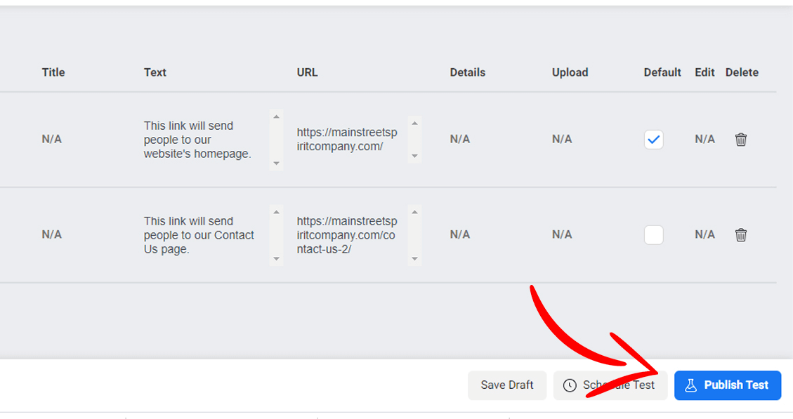
Task: Click Details N/A cell in homepage row
Action: (460, 139)
